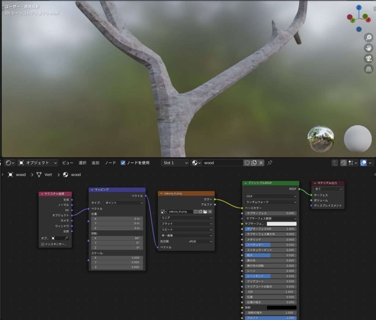Open the 追加 menu in node editor
The width and height of the screenshot is (376, 320).
(95, 163)
